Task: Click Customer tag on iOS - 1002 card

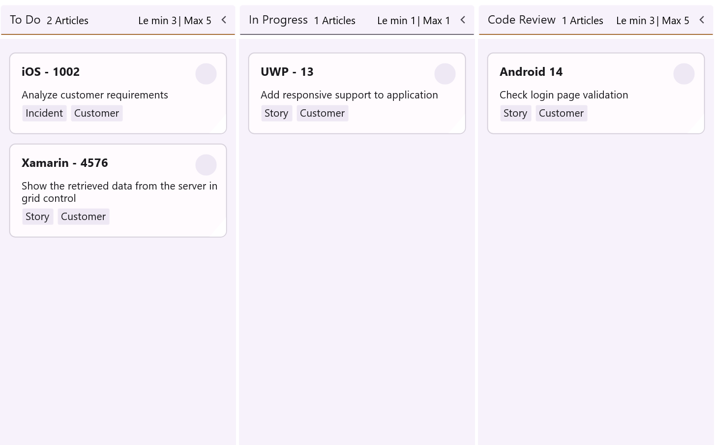Action: [x=96, y=113]
